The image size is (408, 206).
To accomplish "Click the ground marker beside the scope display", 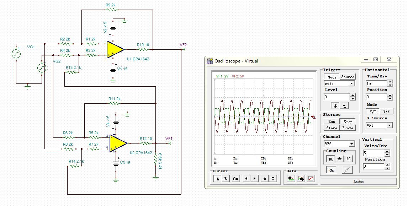I will pos(313,118).
